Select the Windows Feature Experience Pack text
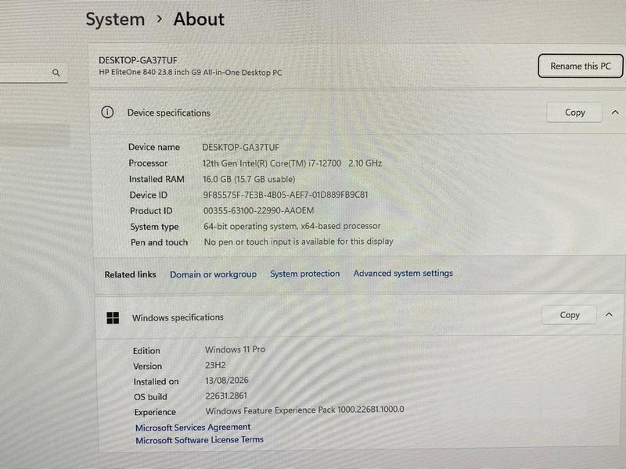The image size is (626, 469). coord(304,410)
